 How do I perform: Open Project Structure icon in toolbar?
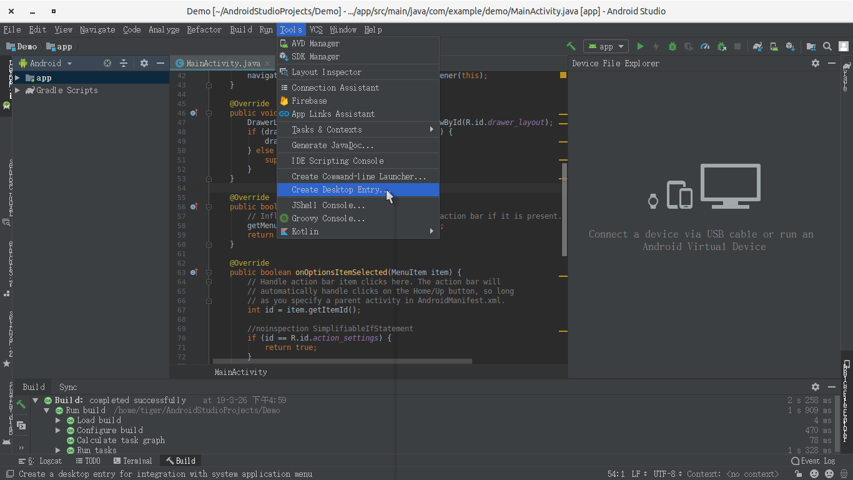811,46
